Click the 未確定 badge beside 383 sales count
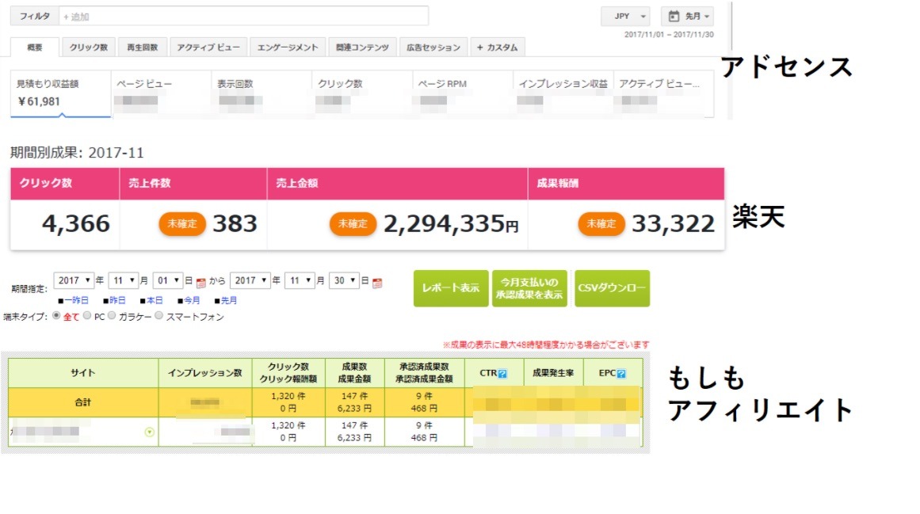The height and width of the screenshot is (514, 920). coord(182,224)
